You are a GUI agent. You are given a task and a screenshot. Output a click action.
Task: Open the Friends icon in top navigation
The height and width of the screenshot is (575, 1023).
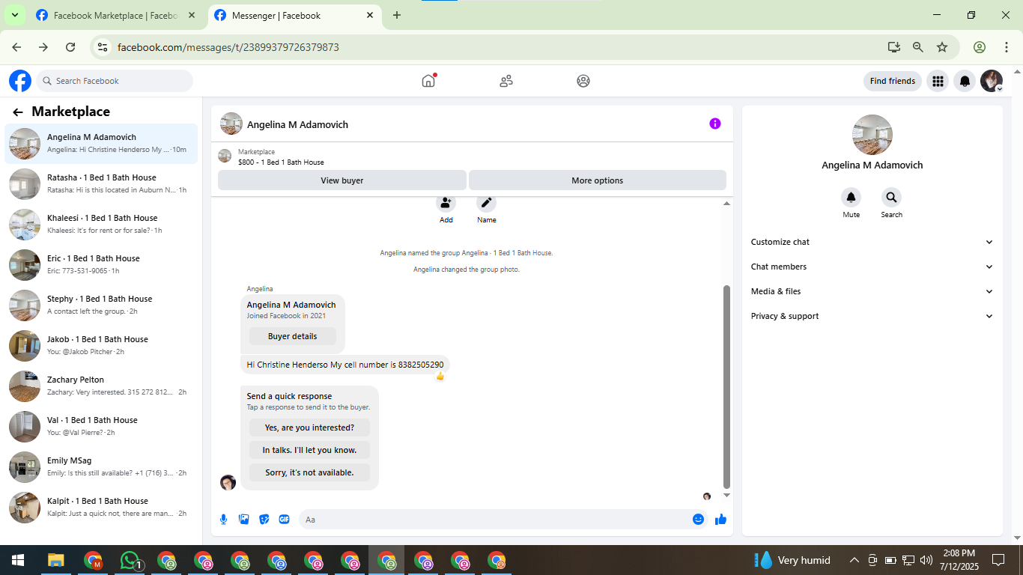click(506, 81)
